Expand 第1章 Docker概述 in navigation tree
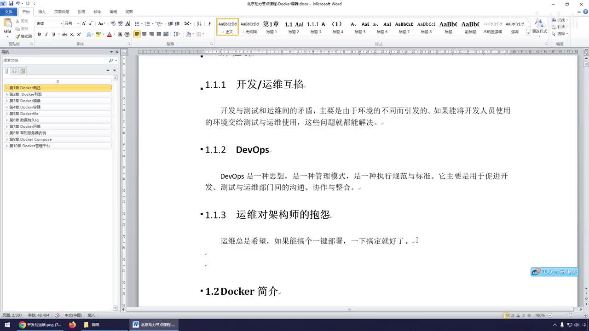This screenshot has width=589, height=331. coord(6,88)
